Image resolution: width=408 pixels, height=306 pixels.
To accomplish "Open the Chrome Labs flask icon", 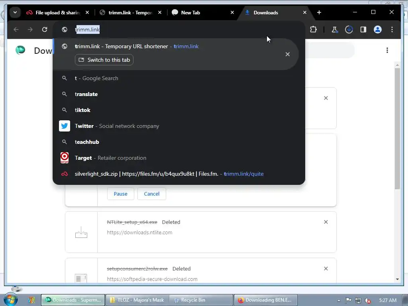I will point(335,29).
